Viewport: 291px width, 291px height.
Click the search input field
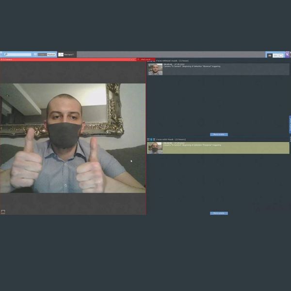[19, 54]
